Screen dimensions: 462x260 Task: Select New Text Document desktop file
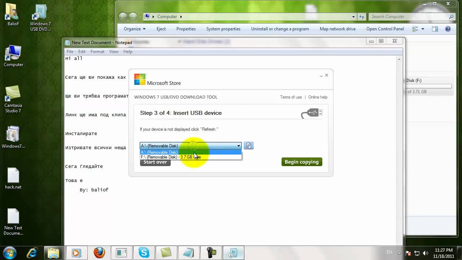click(x=13, y=222)
